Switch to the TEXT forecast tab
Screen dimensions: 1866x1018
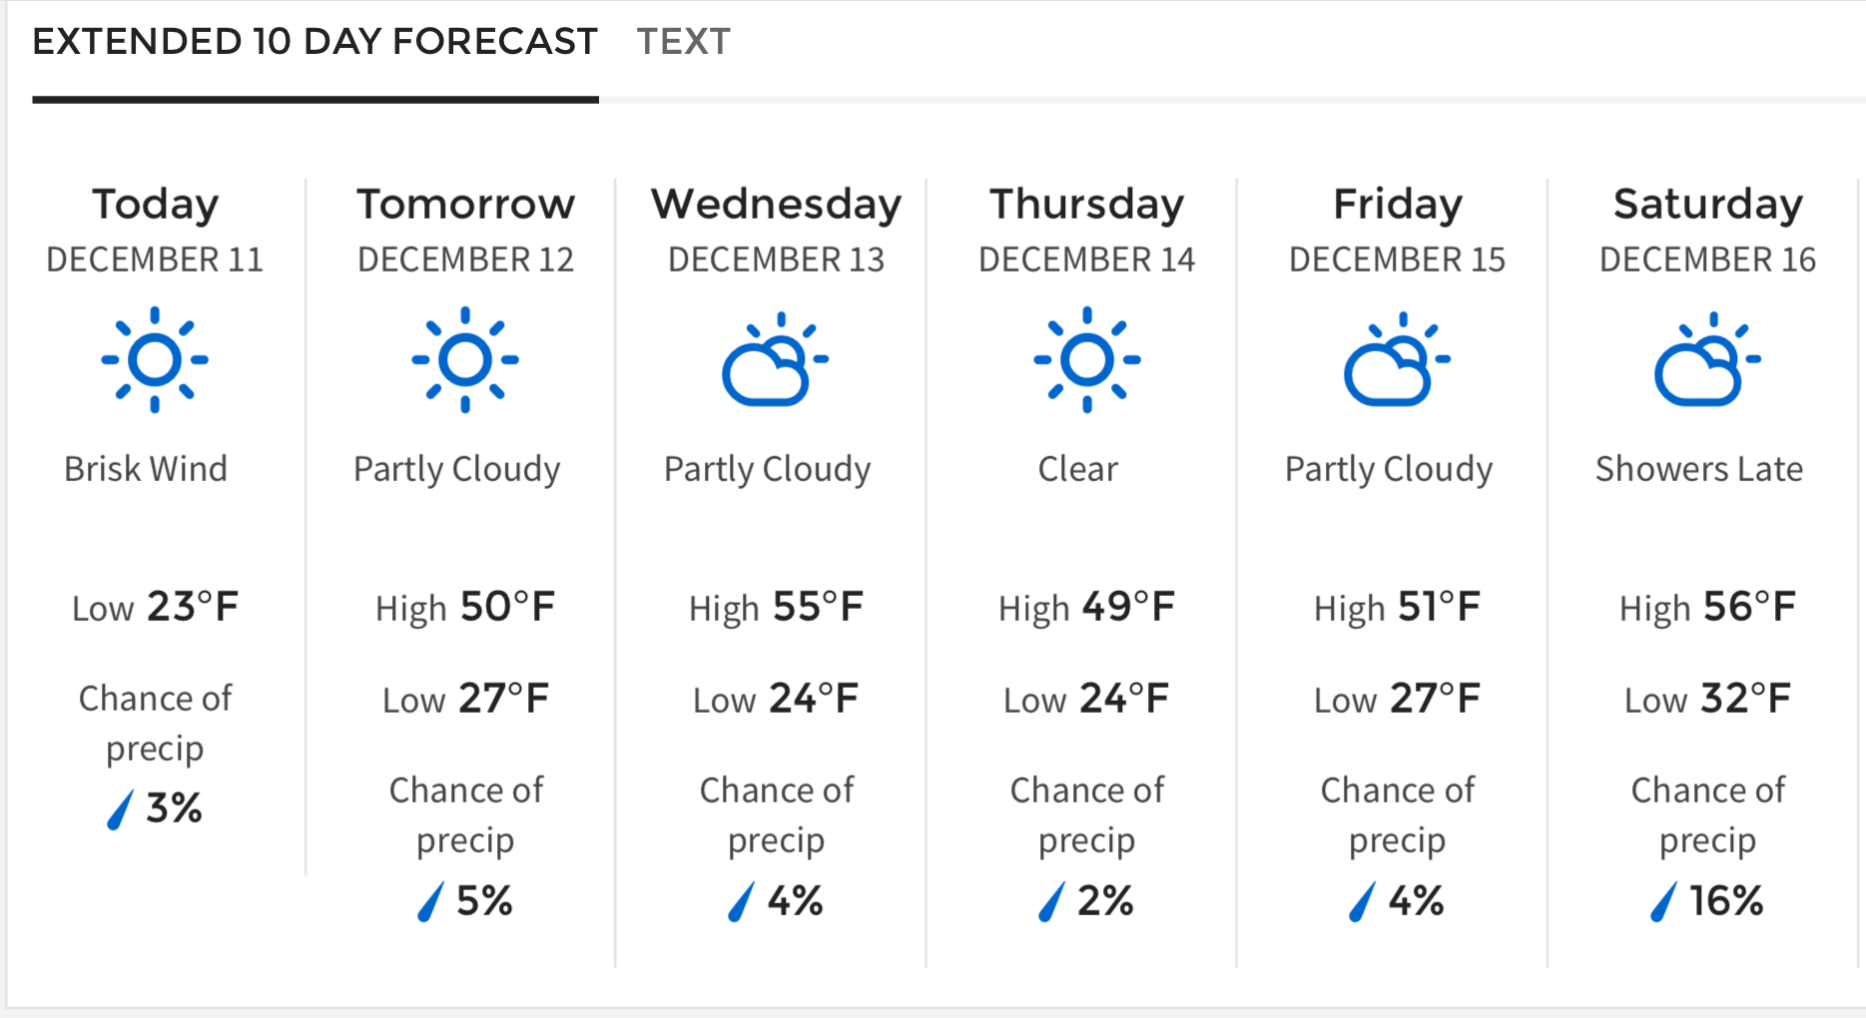coord(684,42)
